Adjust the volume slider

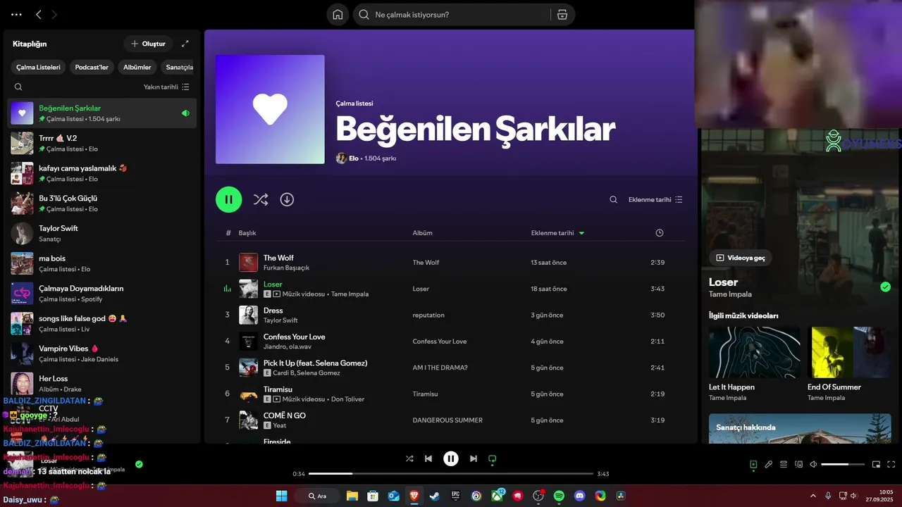point(843,465)
